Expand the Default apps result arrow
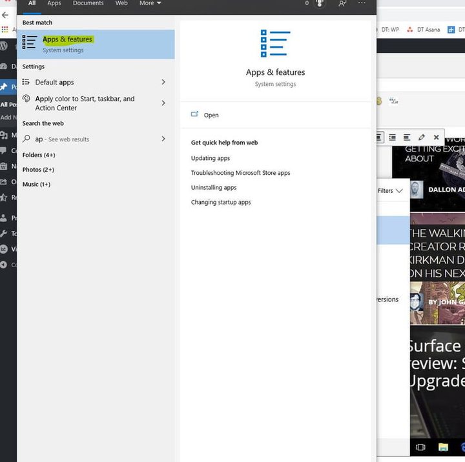Viewport: 465px width, 462px height. [163, 82]
